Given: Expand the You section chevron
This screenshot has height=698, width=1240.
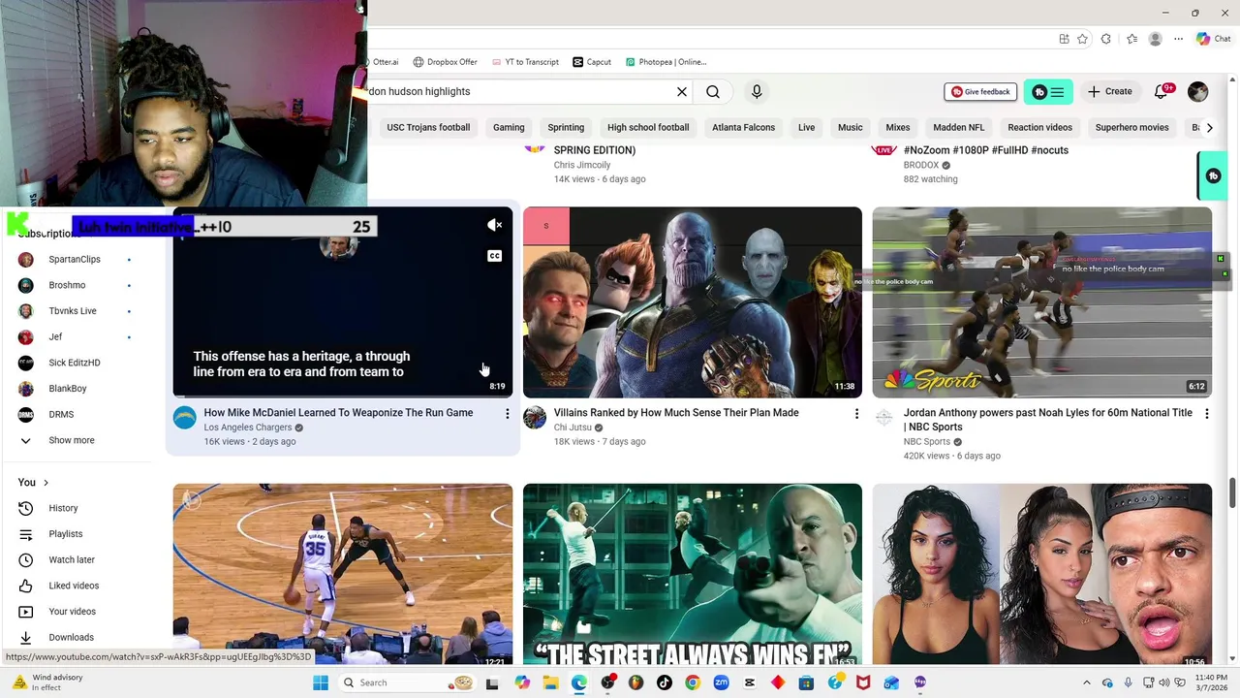Looking at the screenshot, I should 46,483.
